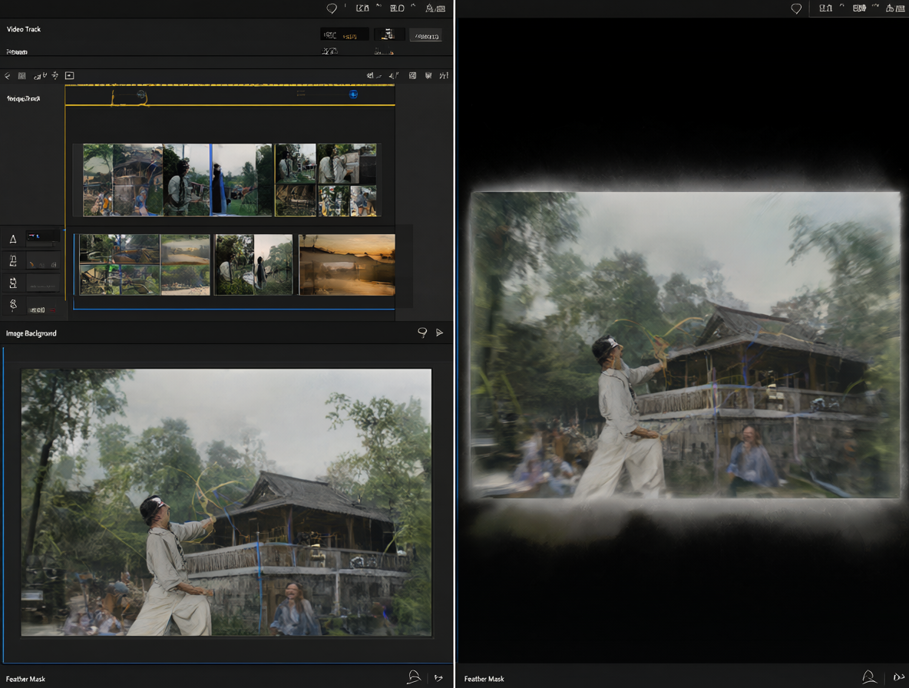Click the bell-shaped icon in the left Feather Mask bar
Viewport: 909px width, 688px height.
point(413,677)
